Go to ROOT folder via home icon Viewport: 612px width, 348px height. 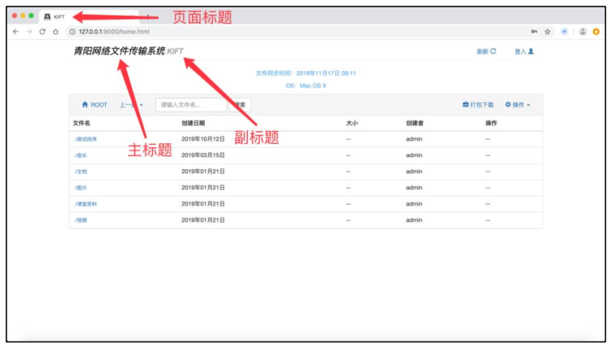tap(94, 105)
